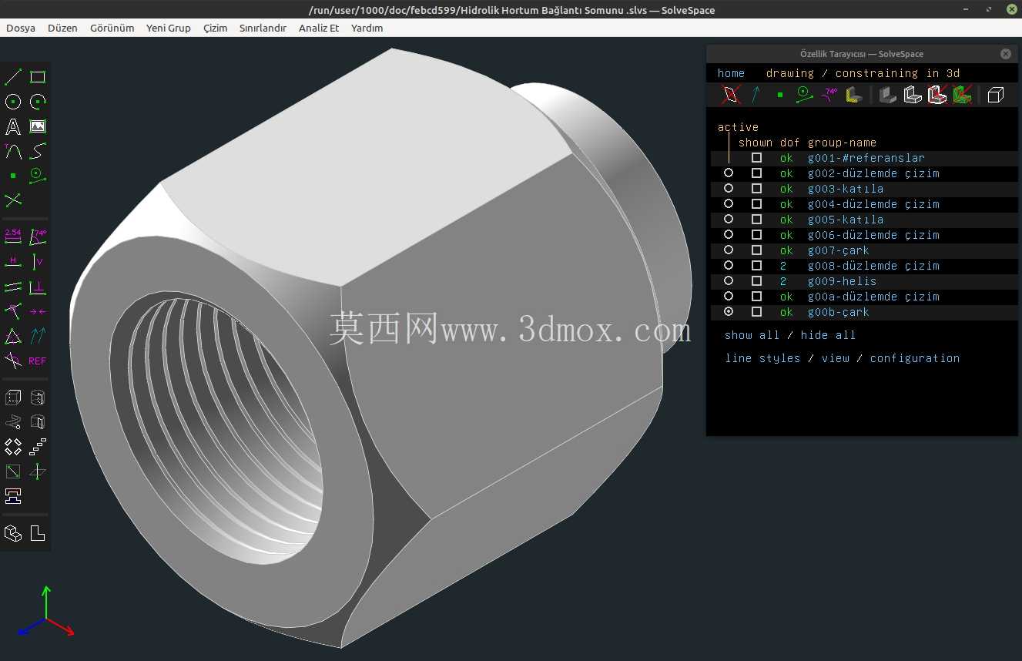Create step translating group
The height and width of the screenshot is (661, 1022).
coord(38,447)
